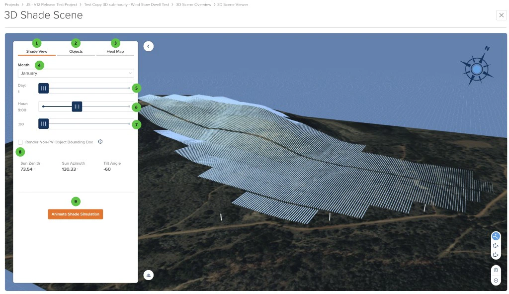Click the north compass rose
Viewport: 509px width, 294px height.
477,69
